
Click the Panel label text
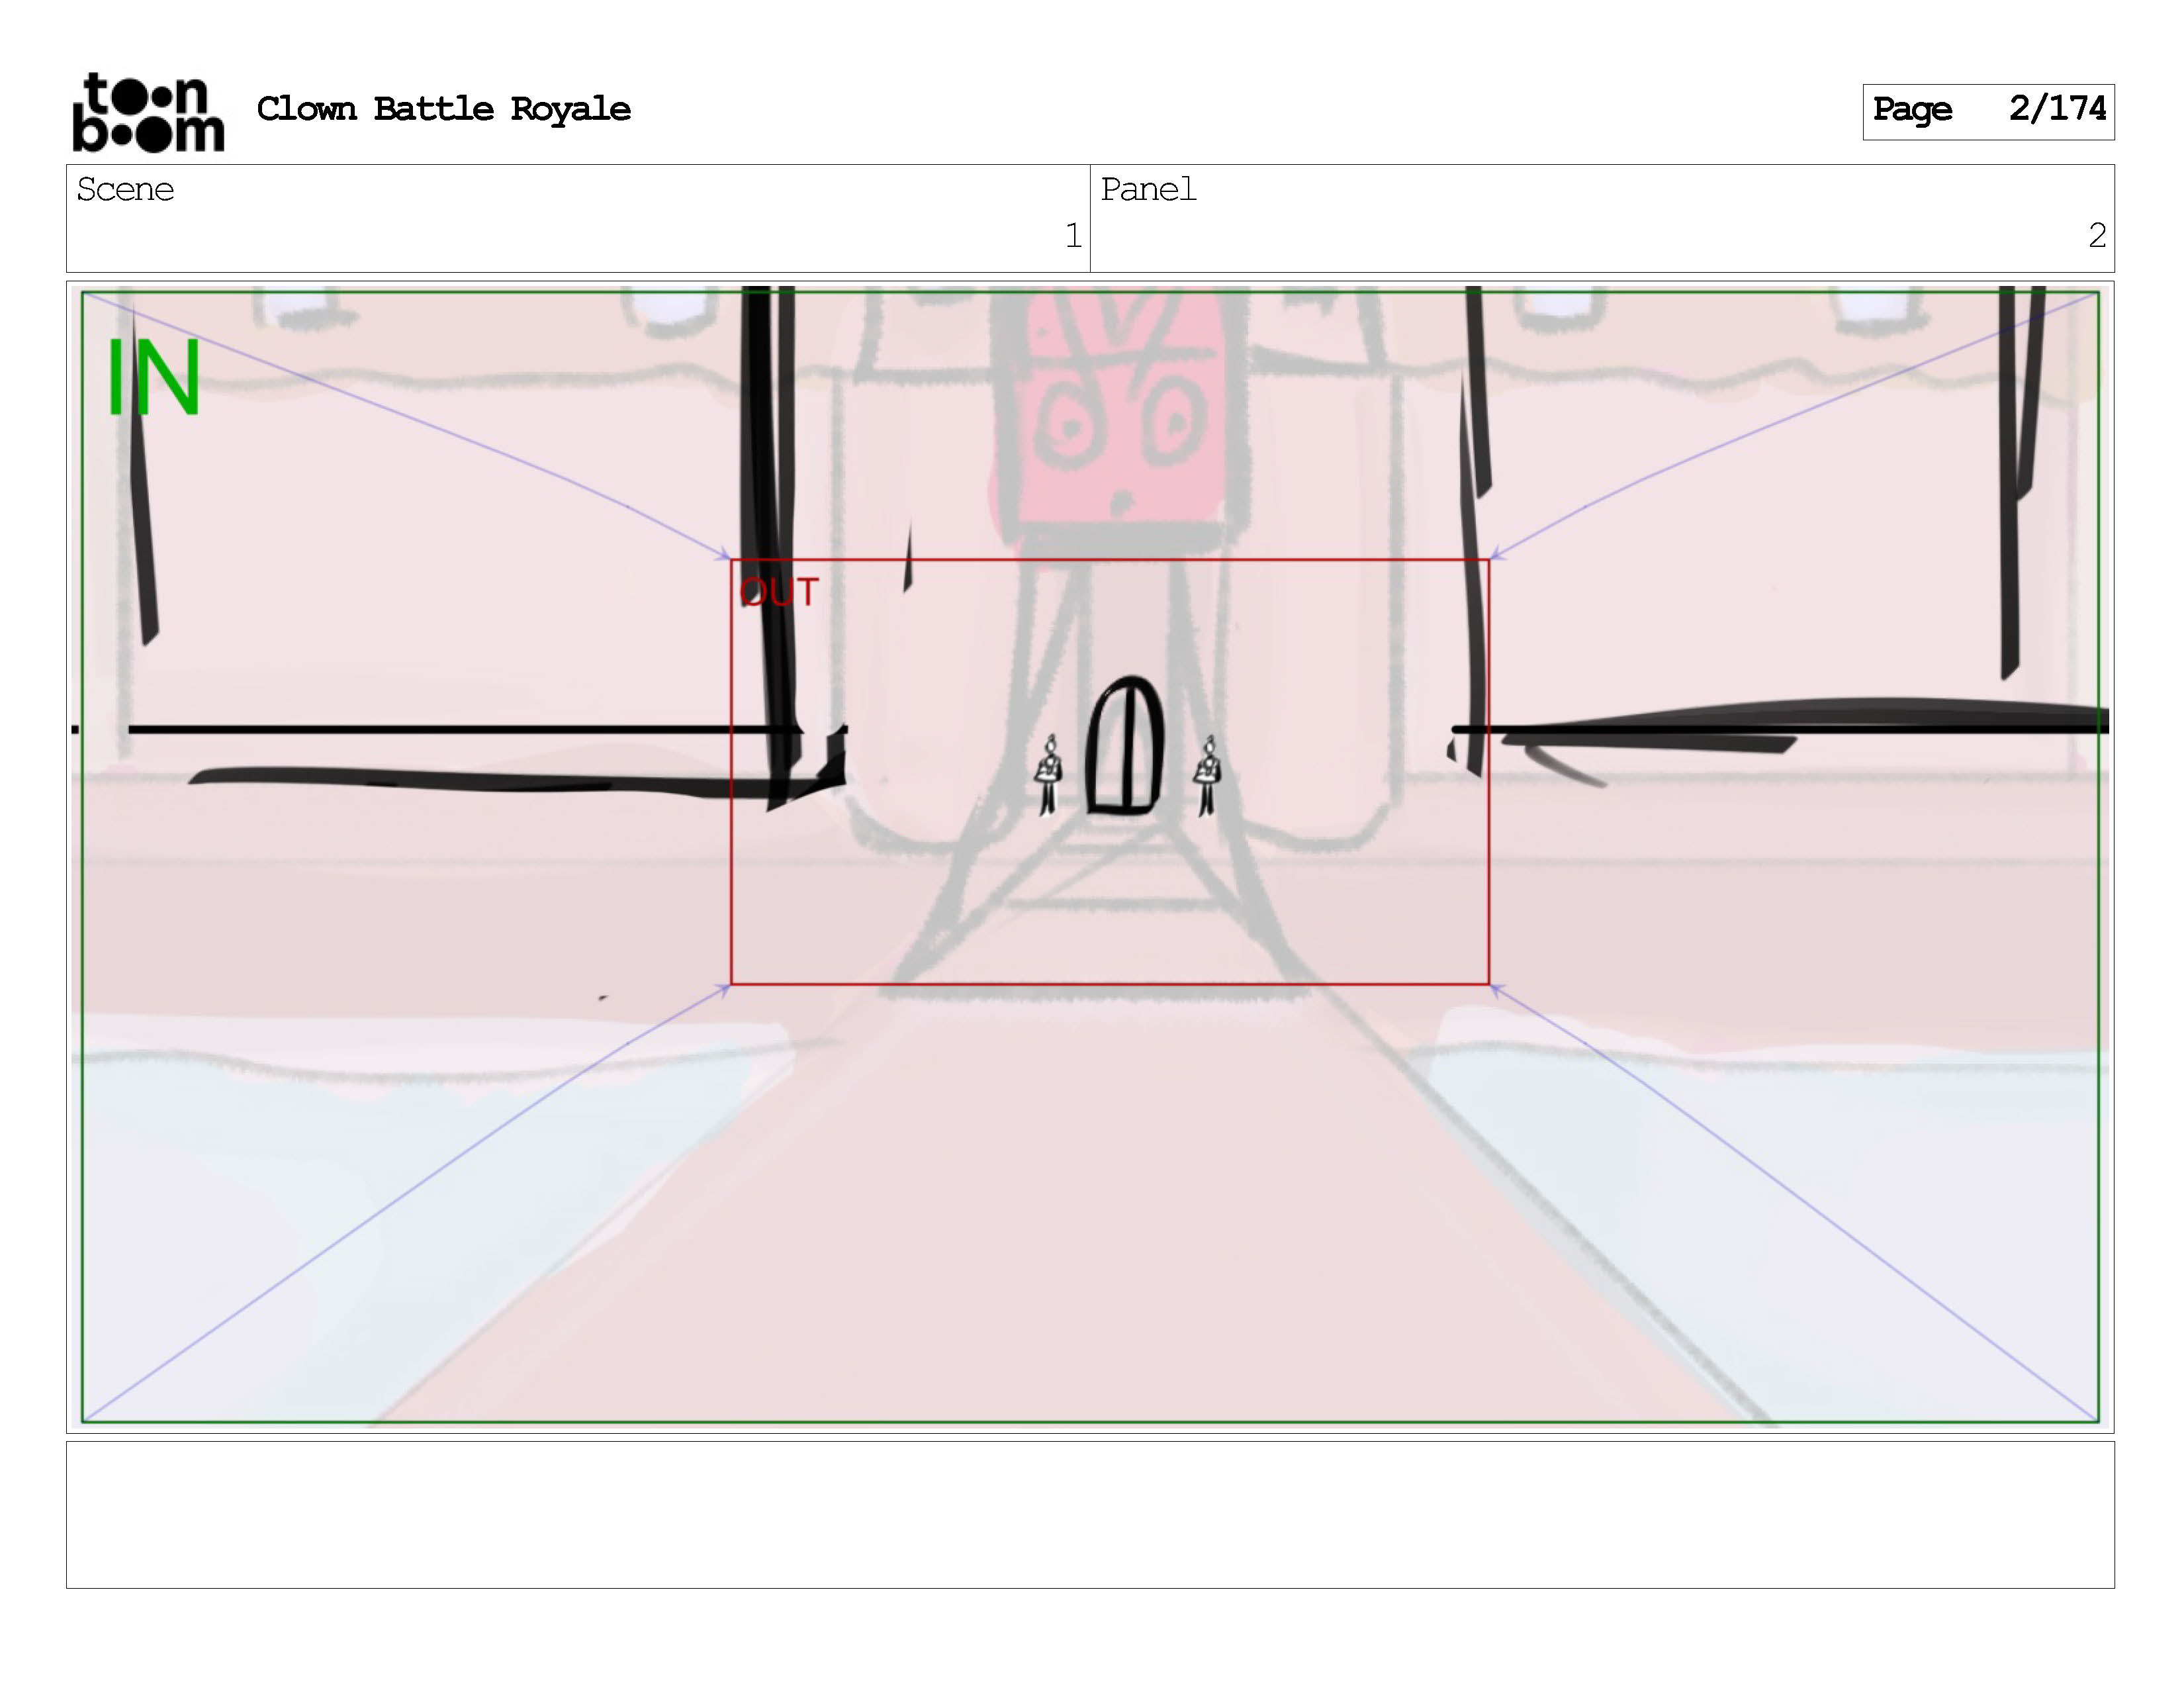pyautogui.click(x=1147, y=189)
